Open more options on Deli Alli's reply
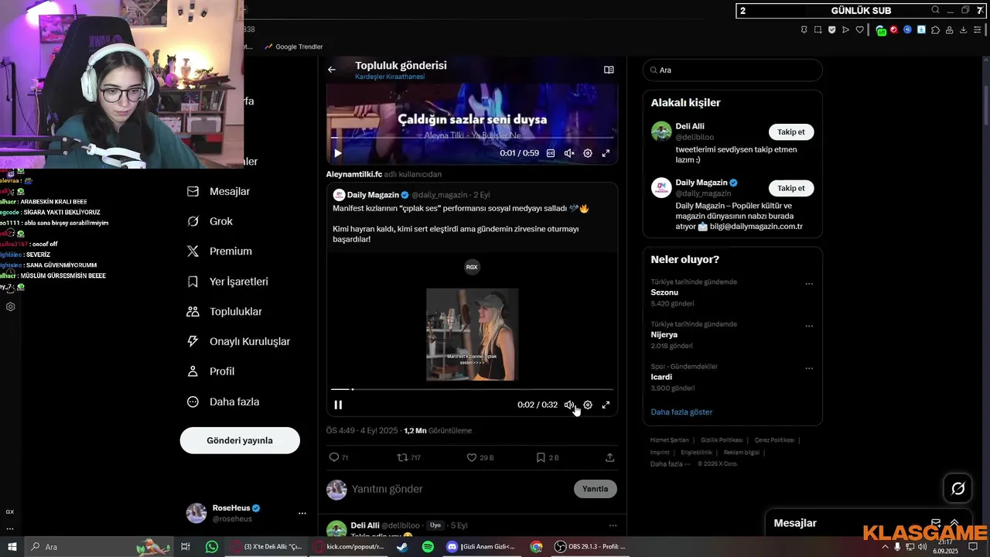 coord(613,525)
